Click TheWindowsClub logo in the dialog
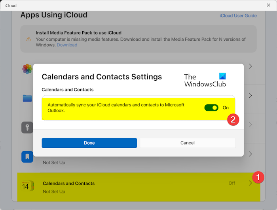This screenshot has height=210, width=277. point(205,80)
